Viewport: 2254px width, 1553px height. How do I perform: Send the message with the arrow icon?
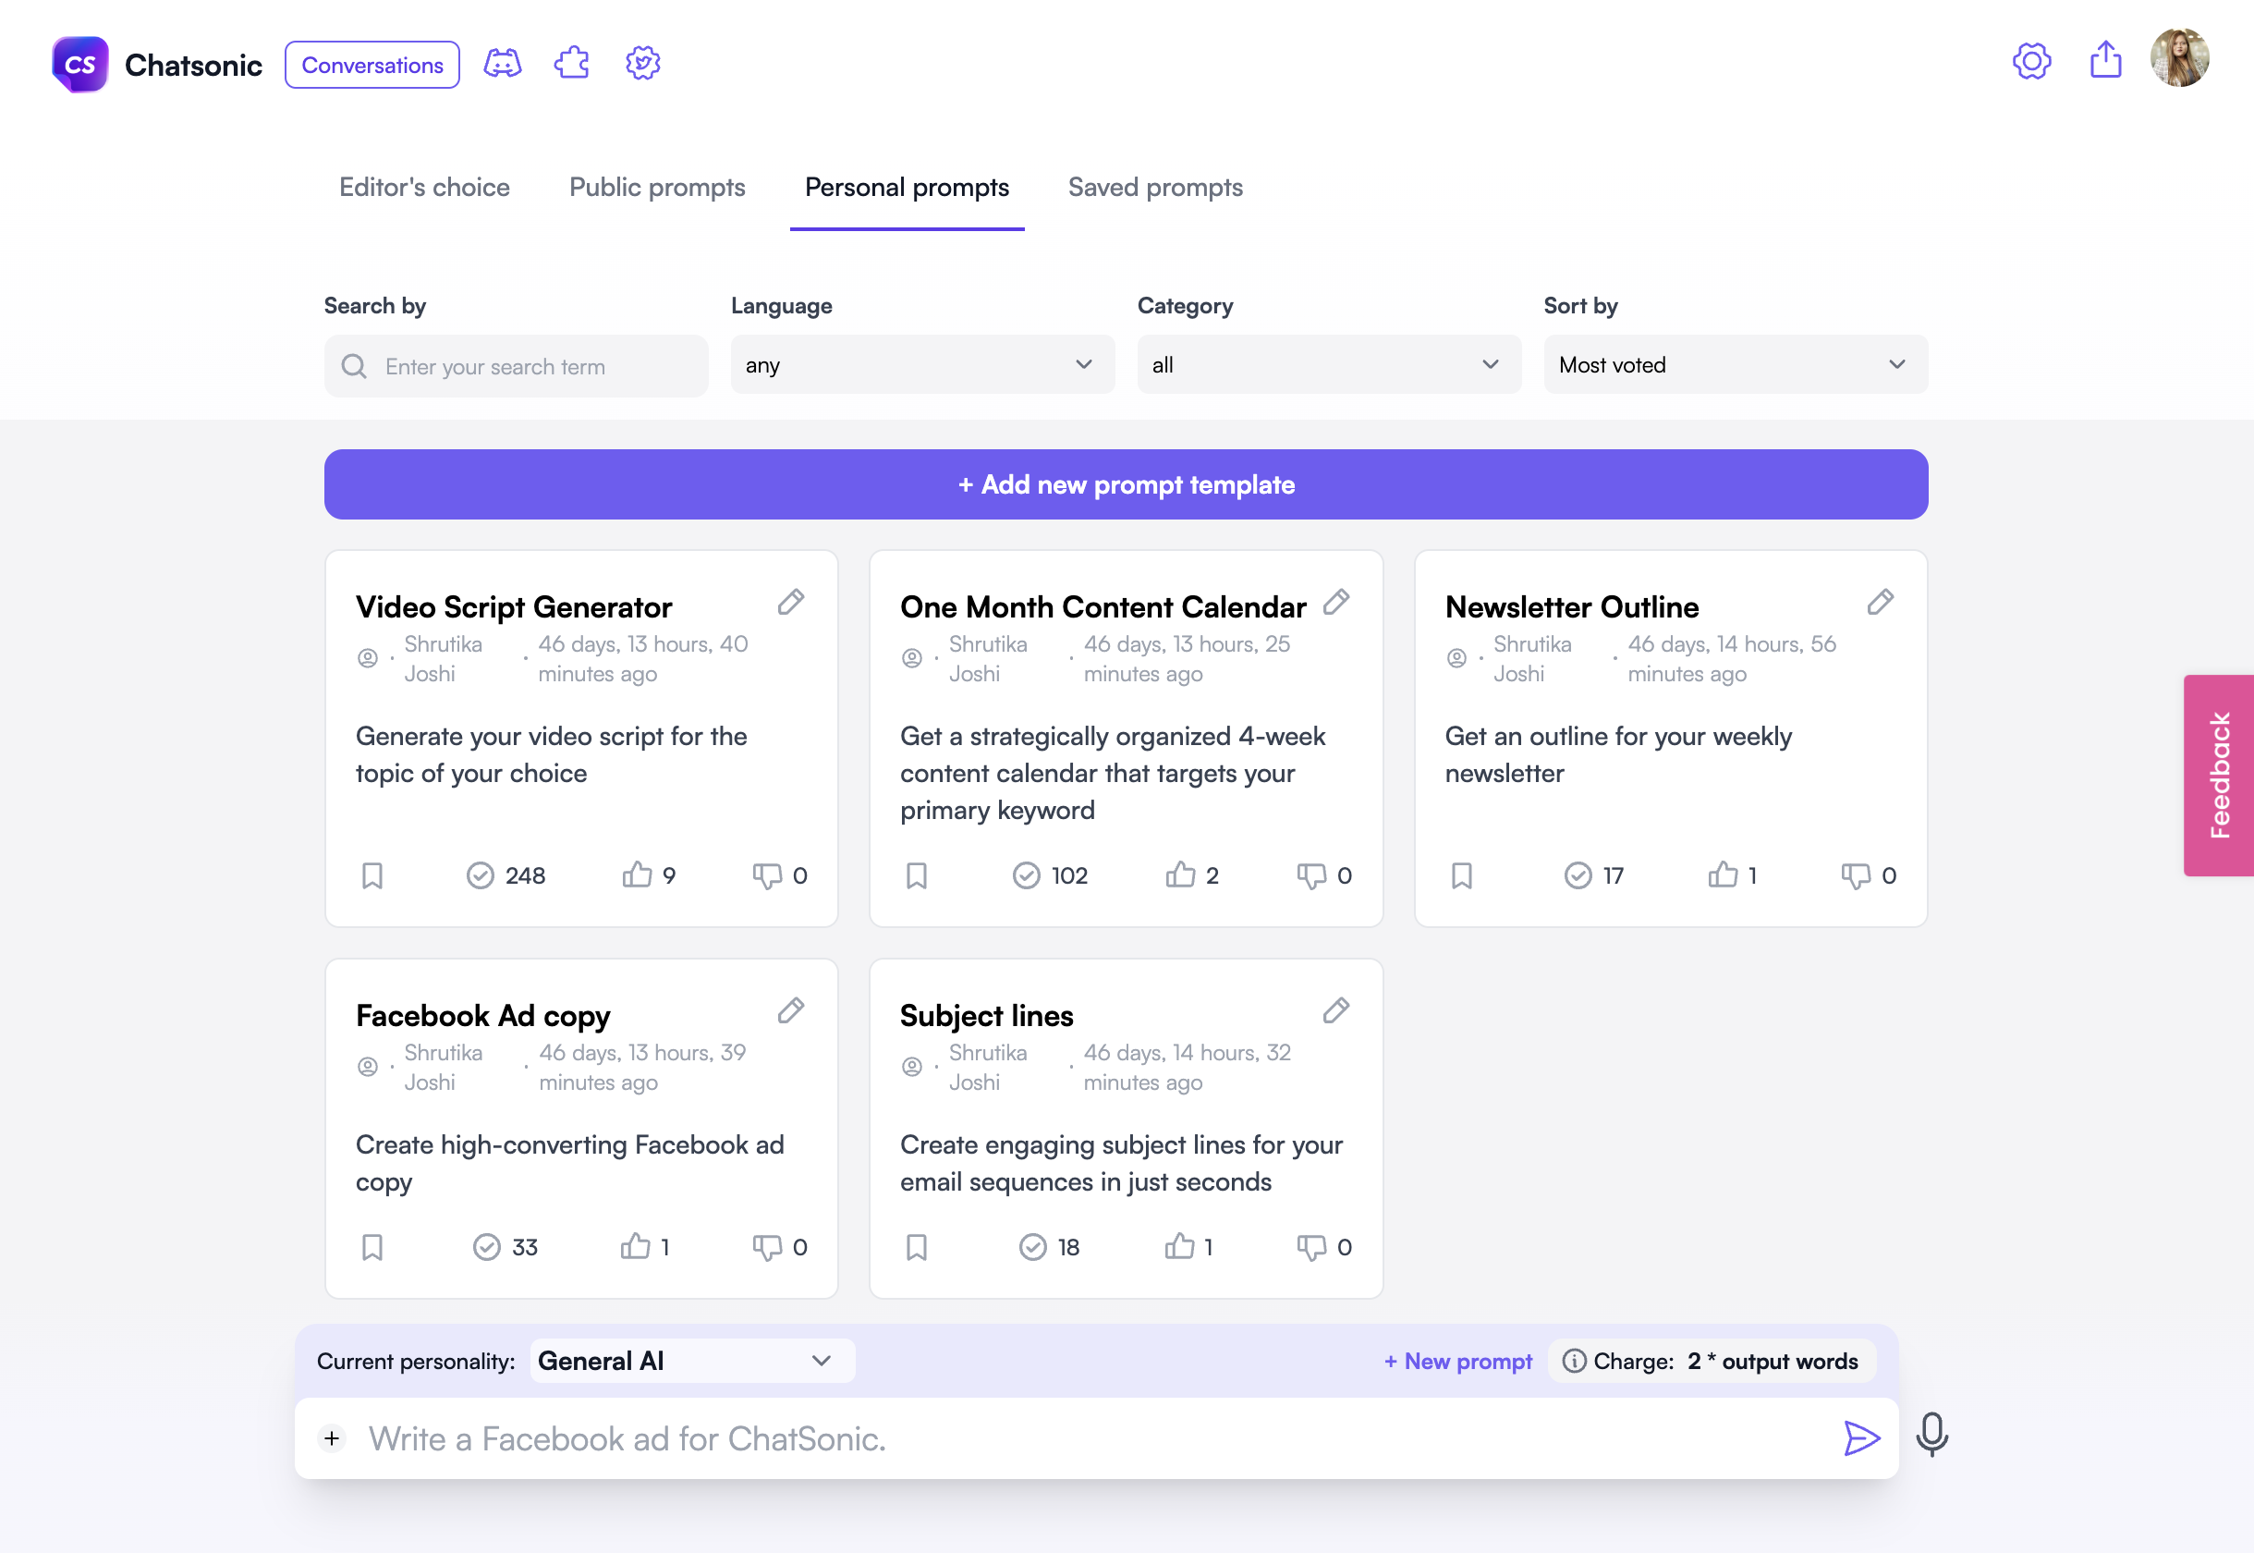[1860, 1438]
